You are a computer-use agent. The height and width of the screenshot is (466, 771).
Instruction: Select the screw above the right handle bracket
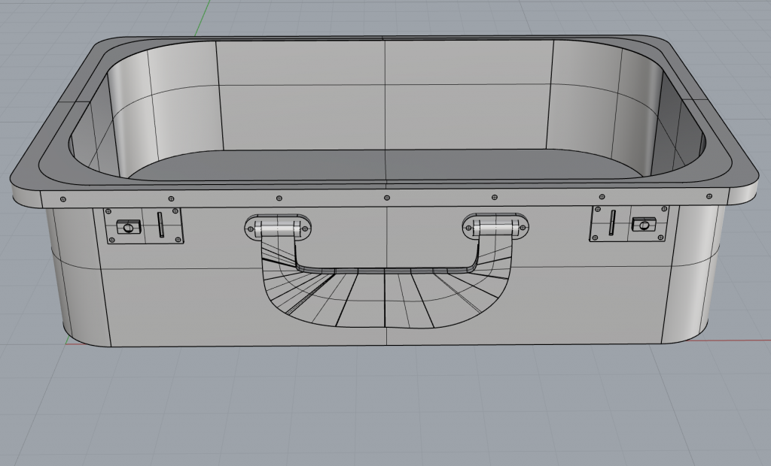[495, 197]
